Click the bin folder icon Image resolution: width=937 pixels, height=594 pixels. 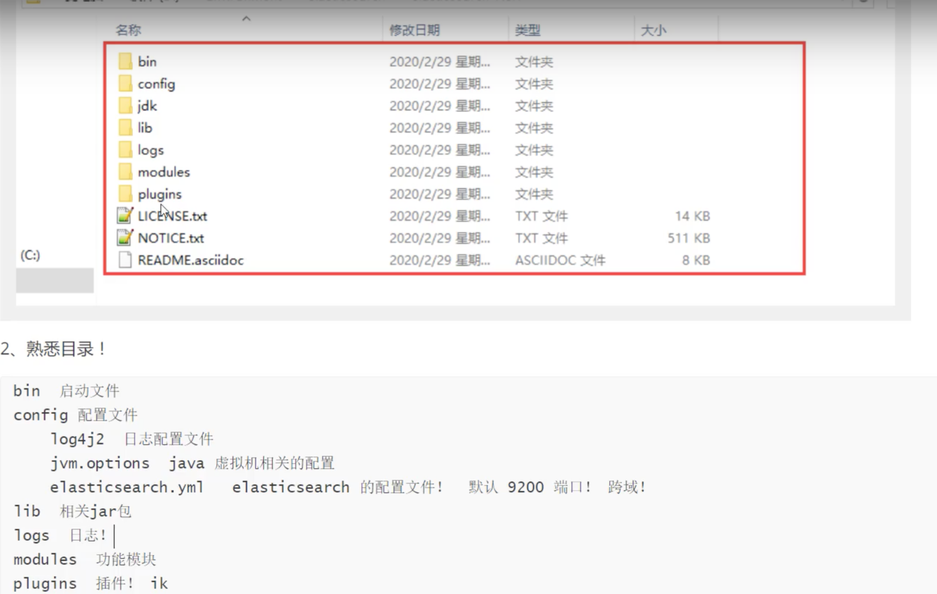pyautogui.click(x=125, y=61)
